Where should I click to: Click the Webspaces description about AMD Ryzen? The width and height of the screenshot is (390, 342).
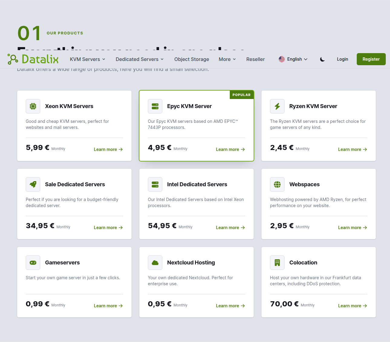tap(318, 203)
